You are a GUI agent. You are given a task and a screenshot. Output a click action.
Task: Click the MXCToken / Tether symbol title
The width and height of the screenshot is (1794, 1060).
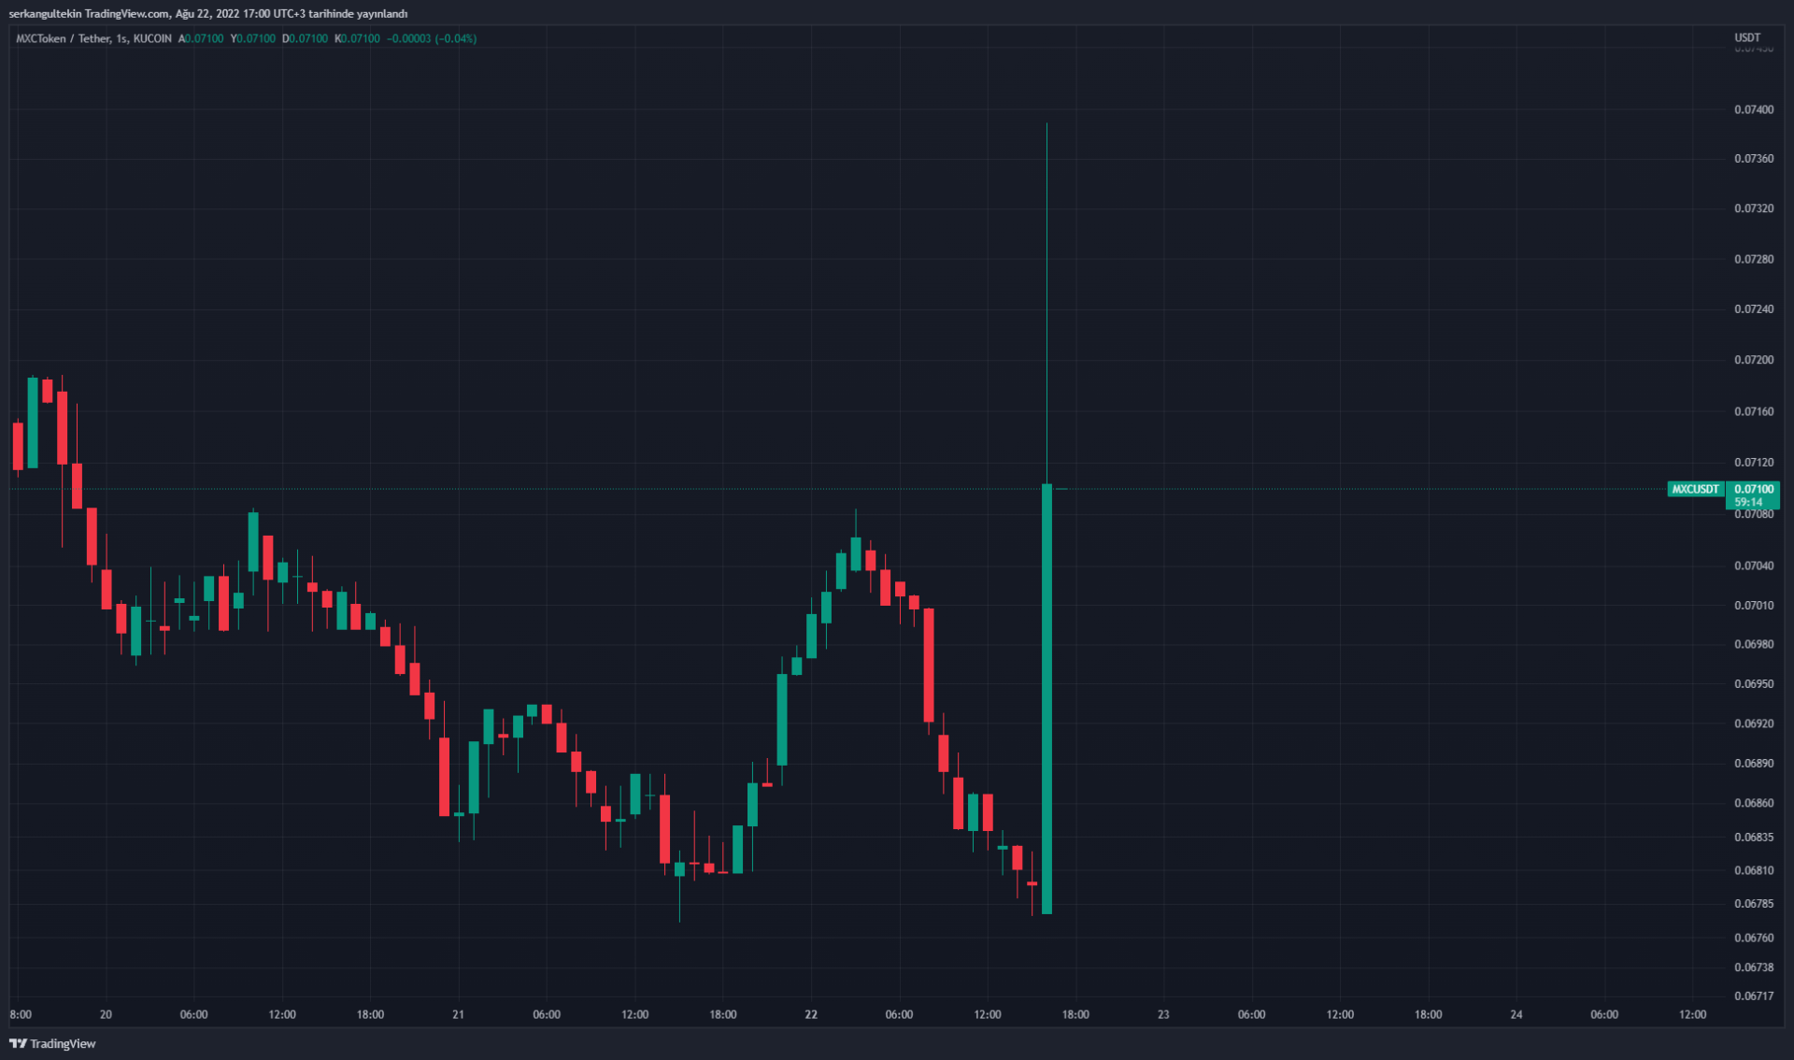click(x=62, y=38)
